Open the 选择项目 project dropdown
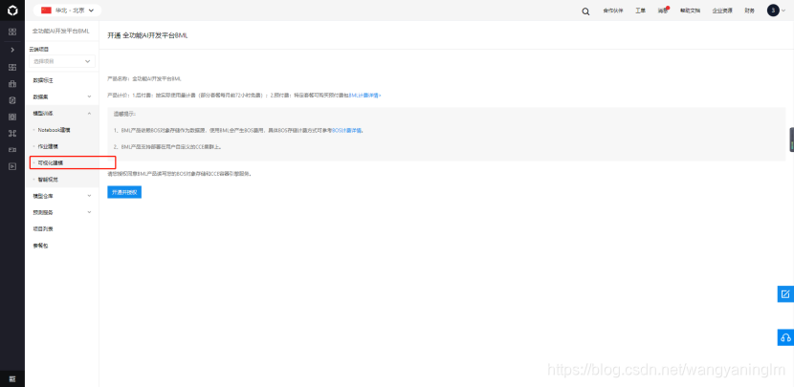 coord(62,61)
